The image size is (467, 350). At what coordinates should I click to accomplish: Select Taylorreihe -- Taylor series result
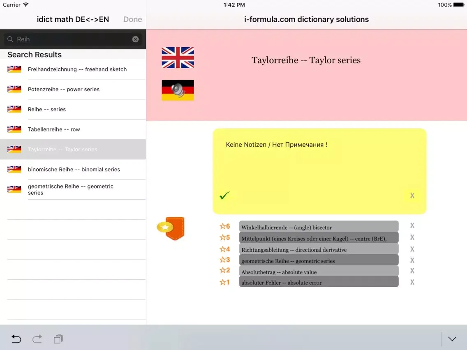tap(73, 150)
